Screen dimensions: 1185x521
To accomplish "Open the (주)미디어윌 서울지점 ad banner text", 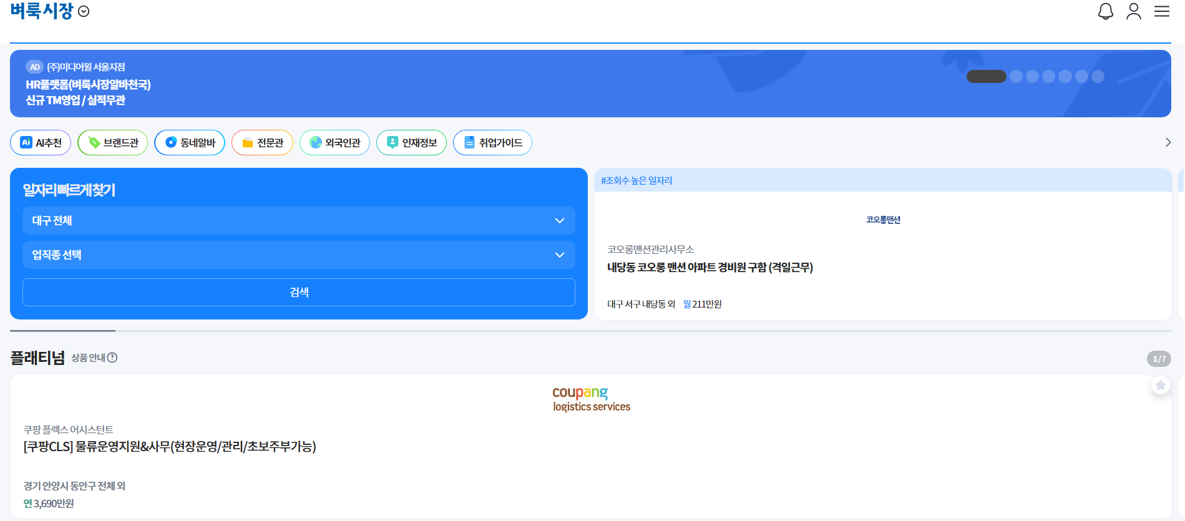I will tap(86, 67).
